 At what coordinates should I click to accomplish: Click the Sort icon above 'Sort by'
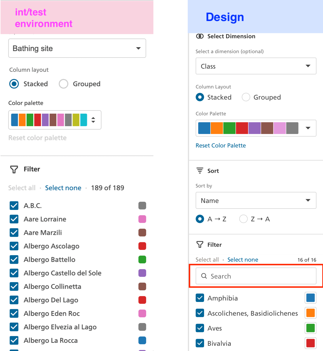pyautogui.click(x=199, y=171)
